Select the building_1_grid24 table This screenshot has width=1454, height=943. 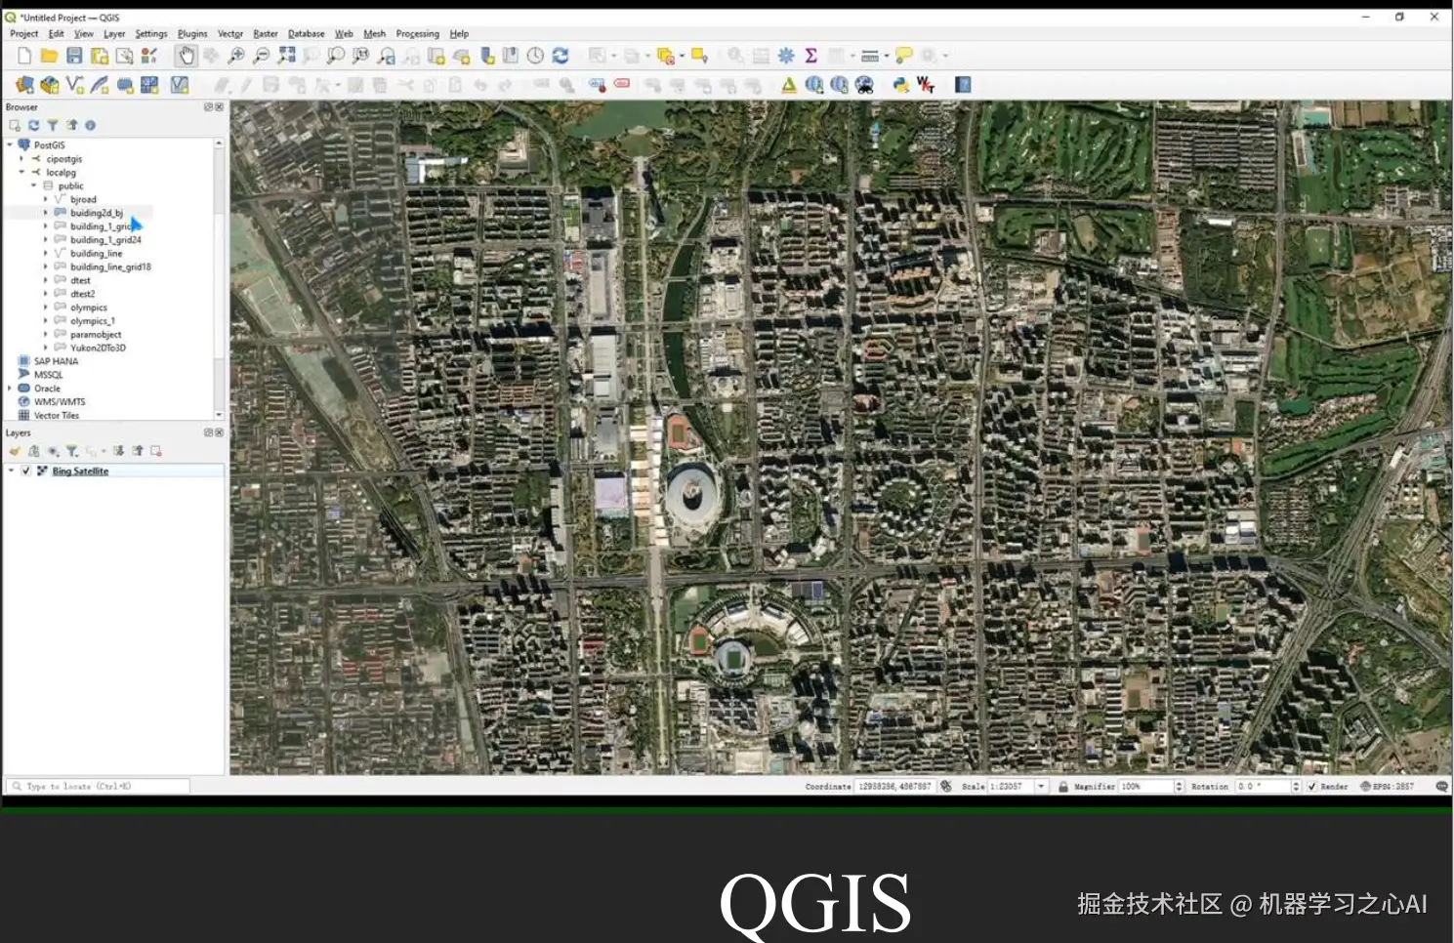coord(105,239)
